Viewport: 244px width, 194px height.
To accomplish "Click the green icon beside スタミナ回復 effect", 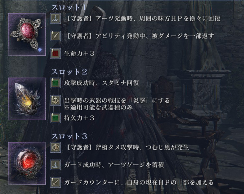I will pyautogui.click(x=55, y=83).
